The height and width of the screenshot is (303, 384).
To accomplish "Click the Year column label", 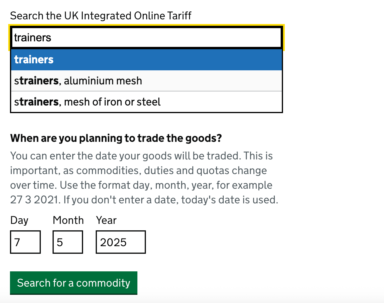I will pyautogui.click(x=106, y=220).
